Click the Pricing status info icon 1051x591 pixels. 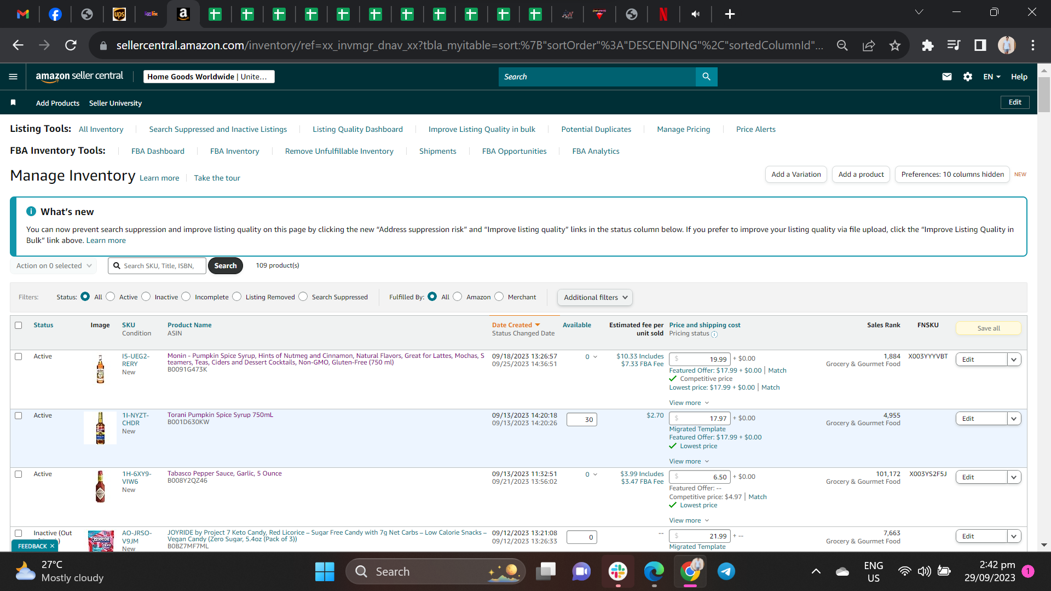click(x=714, y=334)
